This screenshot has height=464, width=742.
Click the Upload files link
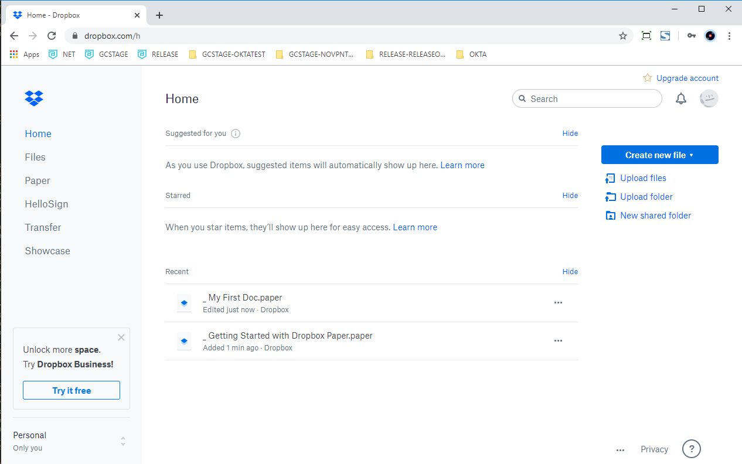(643, 178)
